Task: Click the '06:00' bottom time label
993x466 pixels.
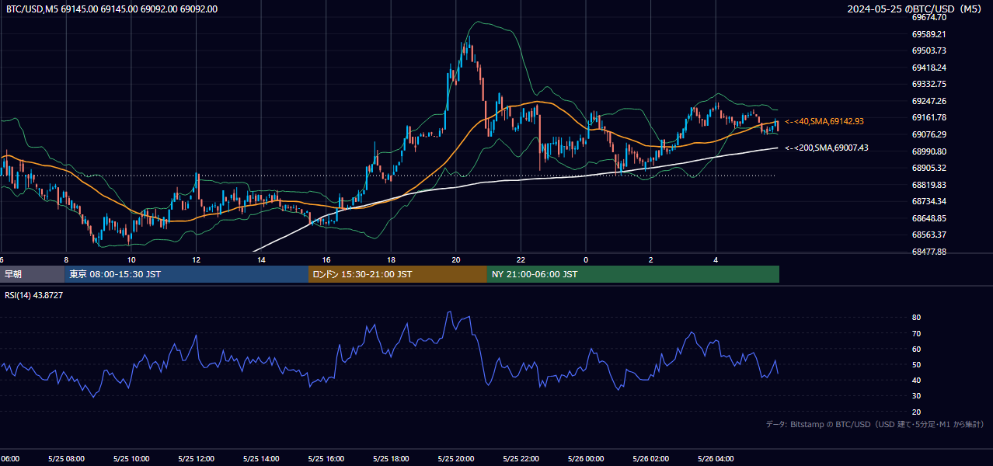Action: coord(9,458)
